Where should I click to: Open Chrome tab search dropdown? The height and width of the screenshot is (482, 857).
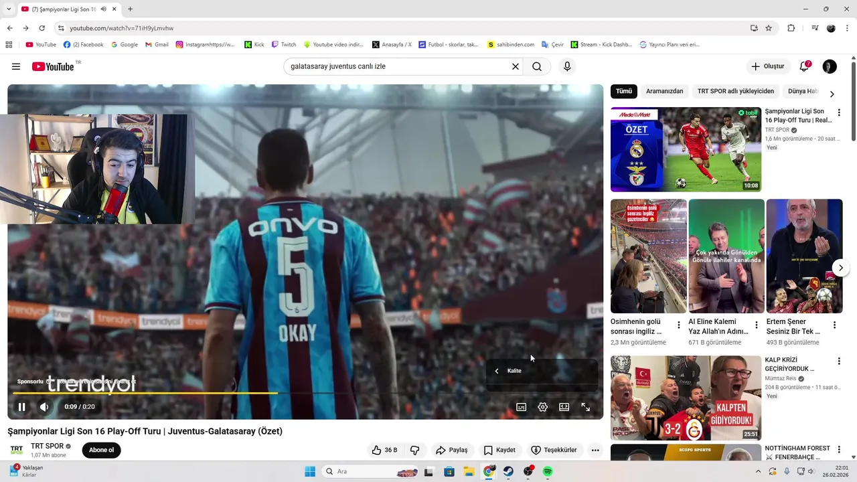click(9, 9)
